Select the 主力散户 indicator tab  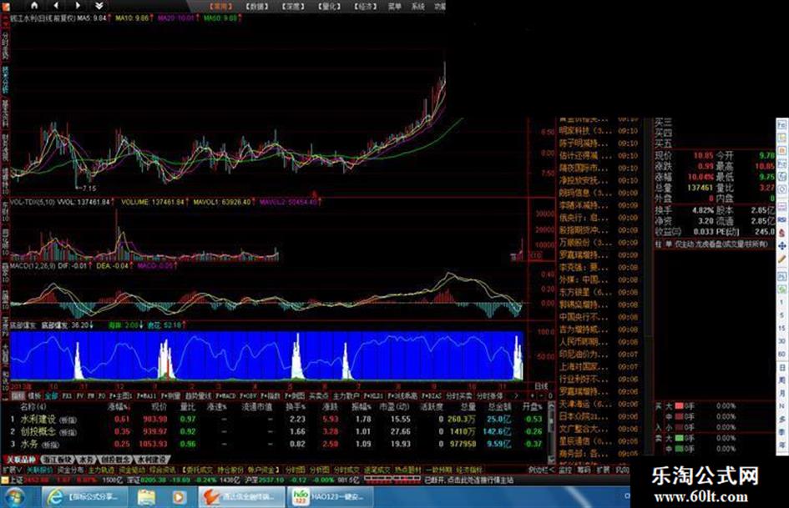[346, 396]
